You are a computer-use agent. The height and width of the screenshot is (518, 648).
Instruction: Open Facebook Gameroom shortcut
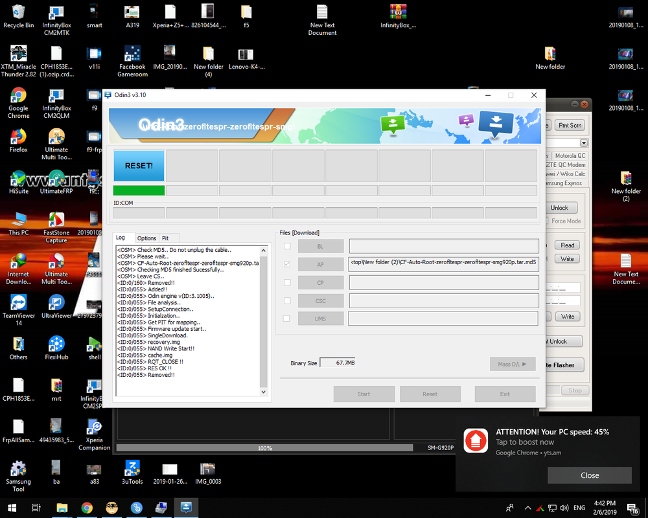(x=132, y=62)
